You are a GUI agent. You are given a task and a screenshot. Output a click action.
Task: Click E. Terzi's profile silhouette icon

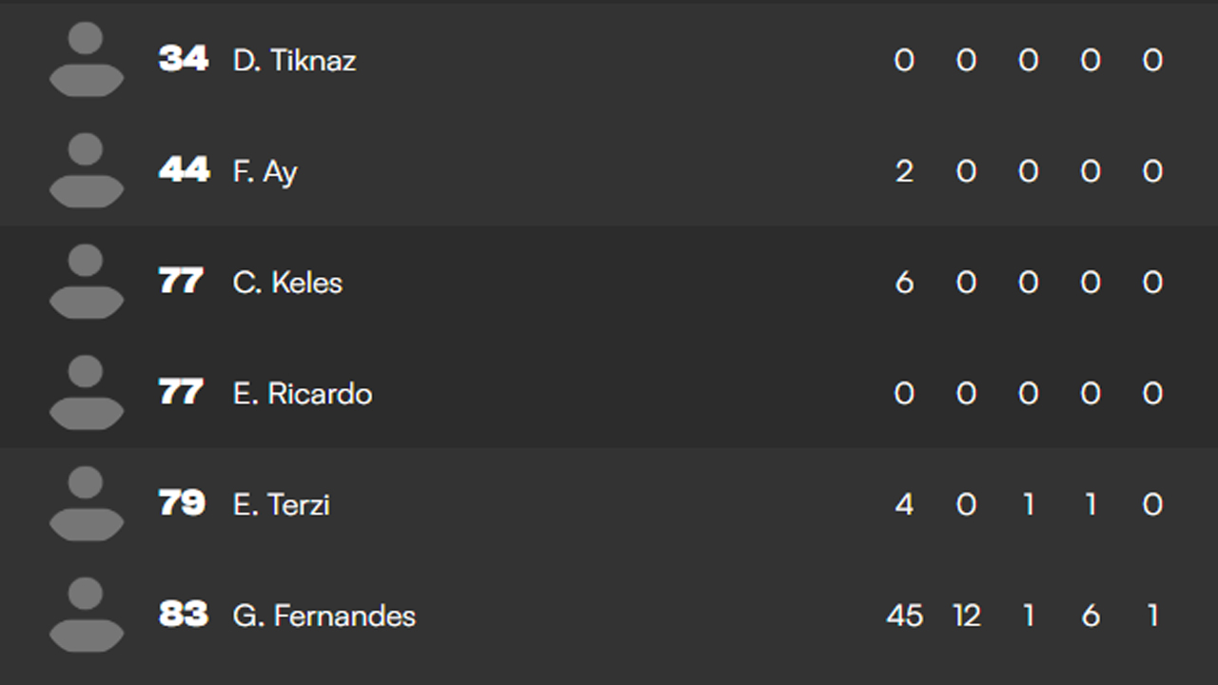coord(86,504)
